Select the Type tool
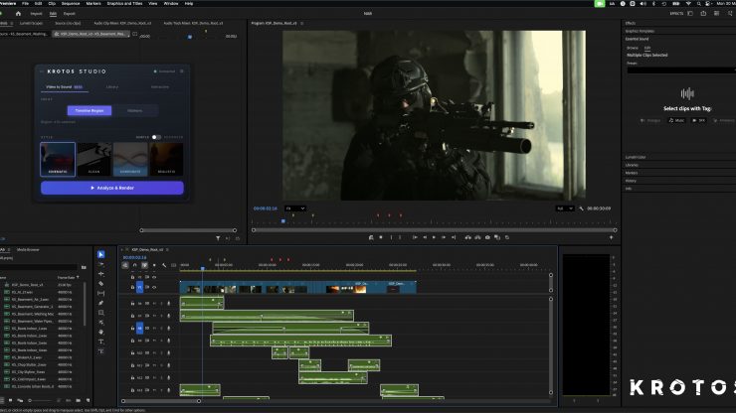Viewport: 736px width, 413px height. [x=100, y=342]
